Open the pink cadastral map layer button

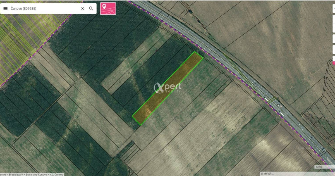[108, 8]
